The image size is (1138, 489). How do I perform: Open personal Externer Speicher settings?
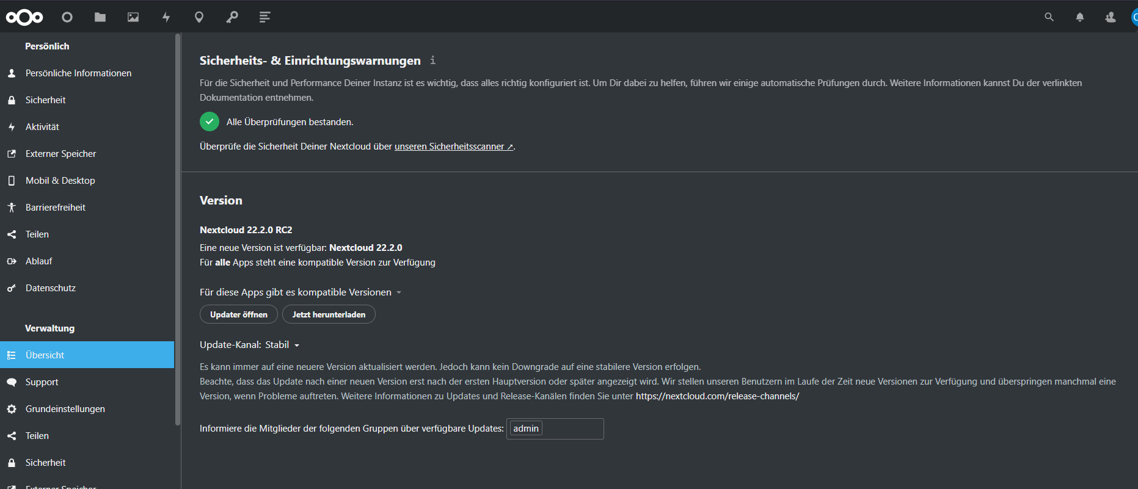(87, 154)
